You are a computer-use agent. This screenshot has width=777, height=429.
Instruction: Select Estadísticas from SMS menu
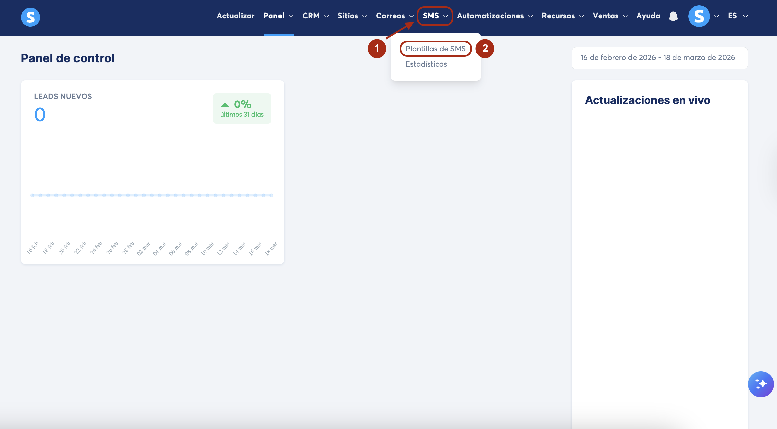click(x=426, y=64)
